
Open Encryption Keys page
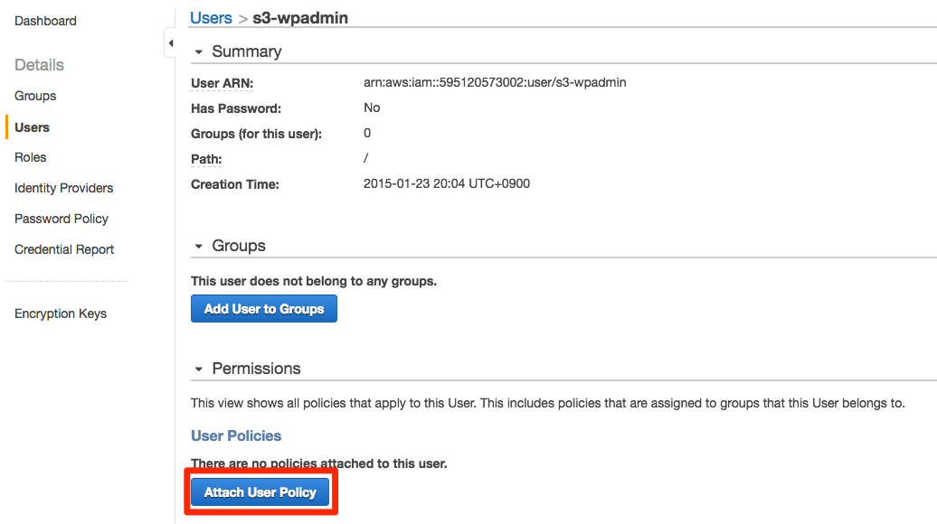tap(61, 313)
